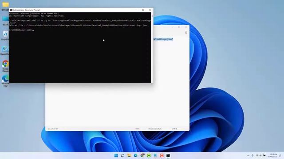Open Notepad settings gear icon

point(186,33)
